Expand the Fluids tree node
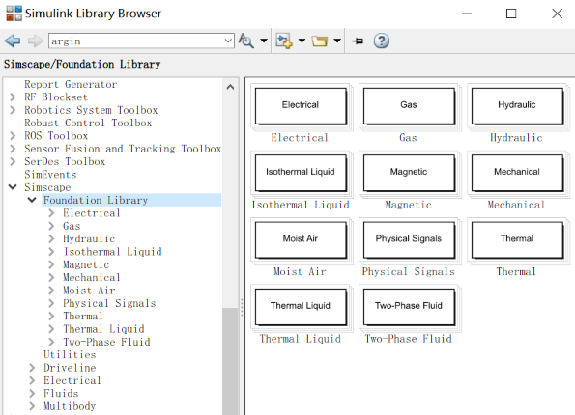The width and height of the screenshot is (575, 415). [x=32, y=394]
